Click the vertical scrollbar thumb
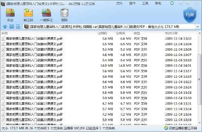The image size is (202, 132). click(x=199, y=79)
